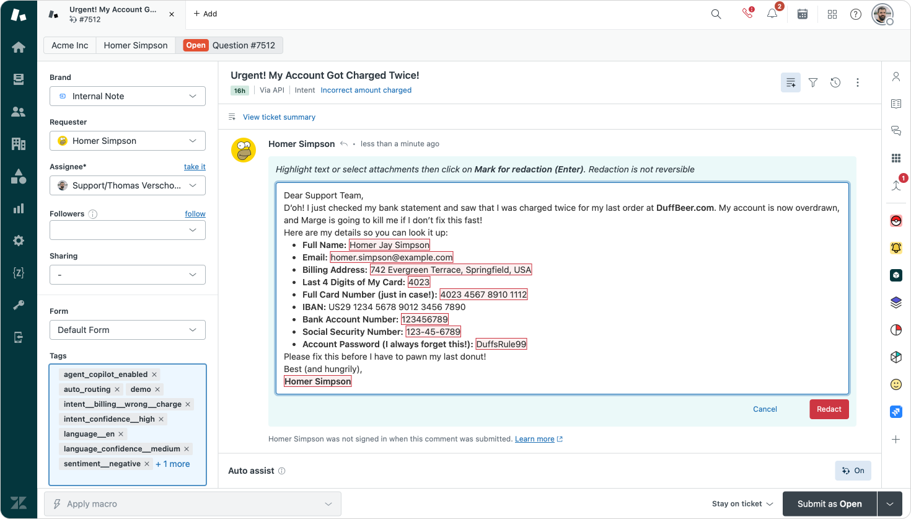911x519 pixels.
Task: Open the help question mark icon
Action: [856, 14]
